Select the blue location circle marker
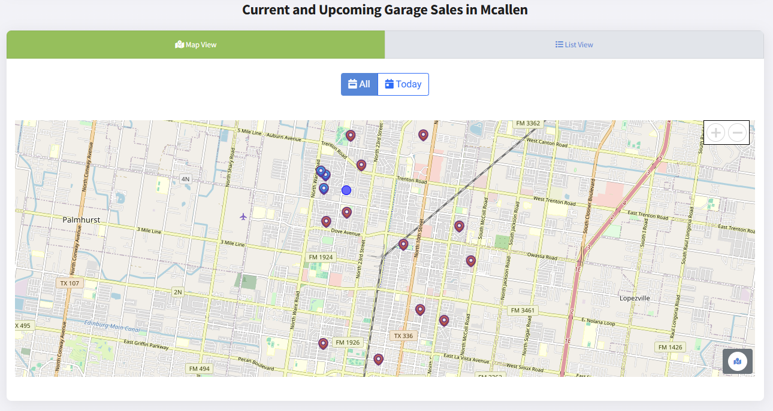 [346, 190]
